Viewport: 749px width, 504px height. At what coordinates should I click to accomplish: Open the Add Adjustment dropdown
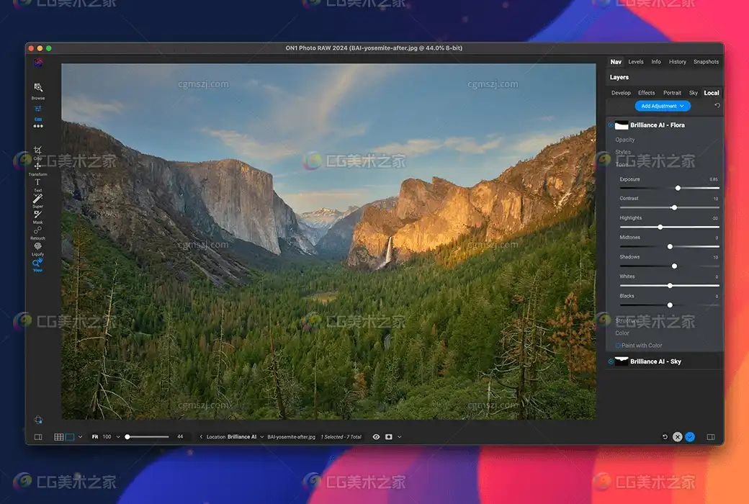(663, 106)
